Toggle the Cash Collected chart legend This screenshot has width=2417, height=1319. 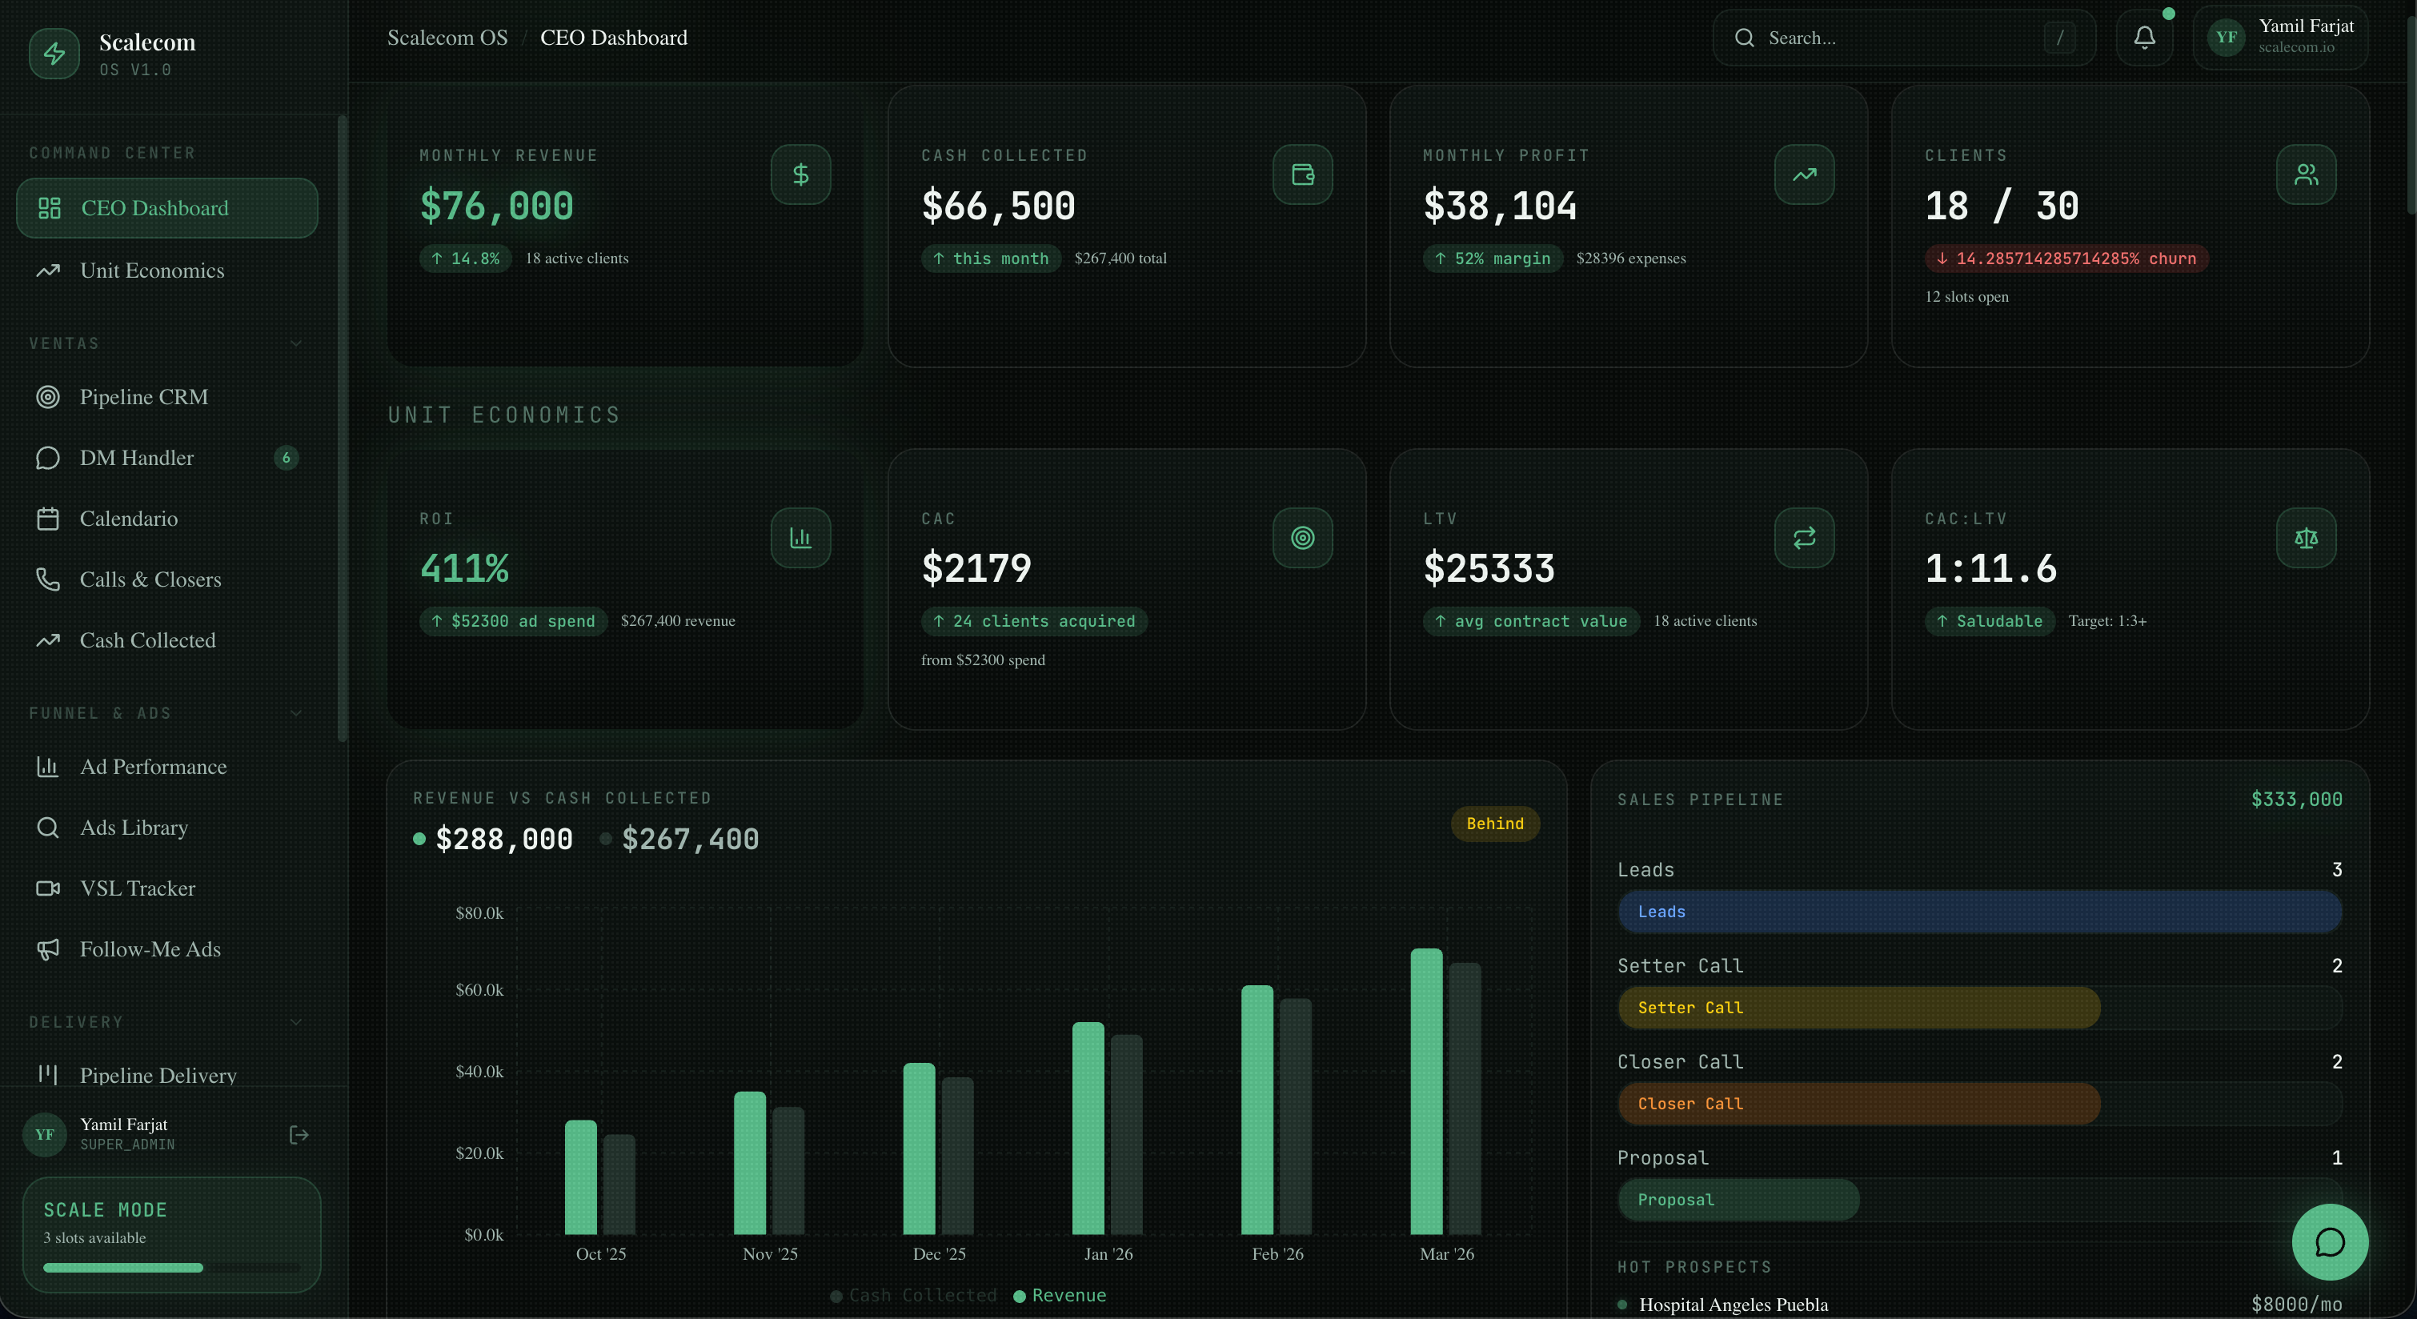coord(913,1296)
